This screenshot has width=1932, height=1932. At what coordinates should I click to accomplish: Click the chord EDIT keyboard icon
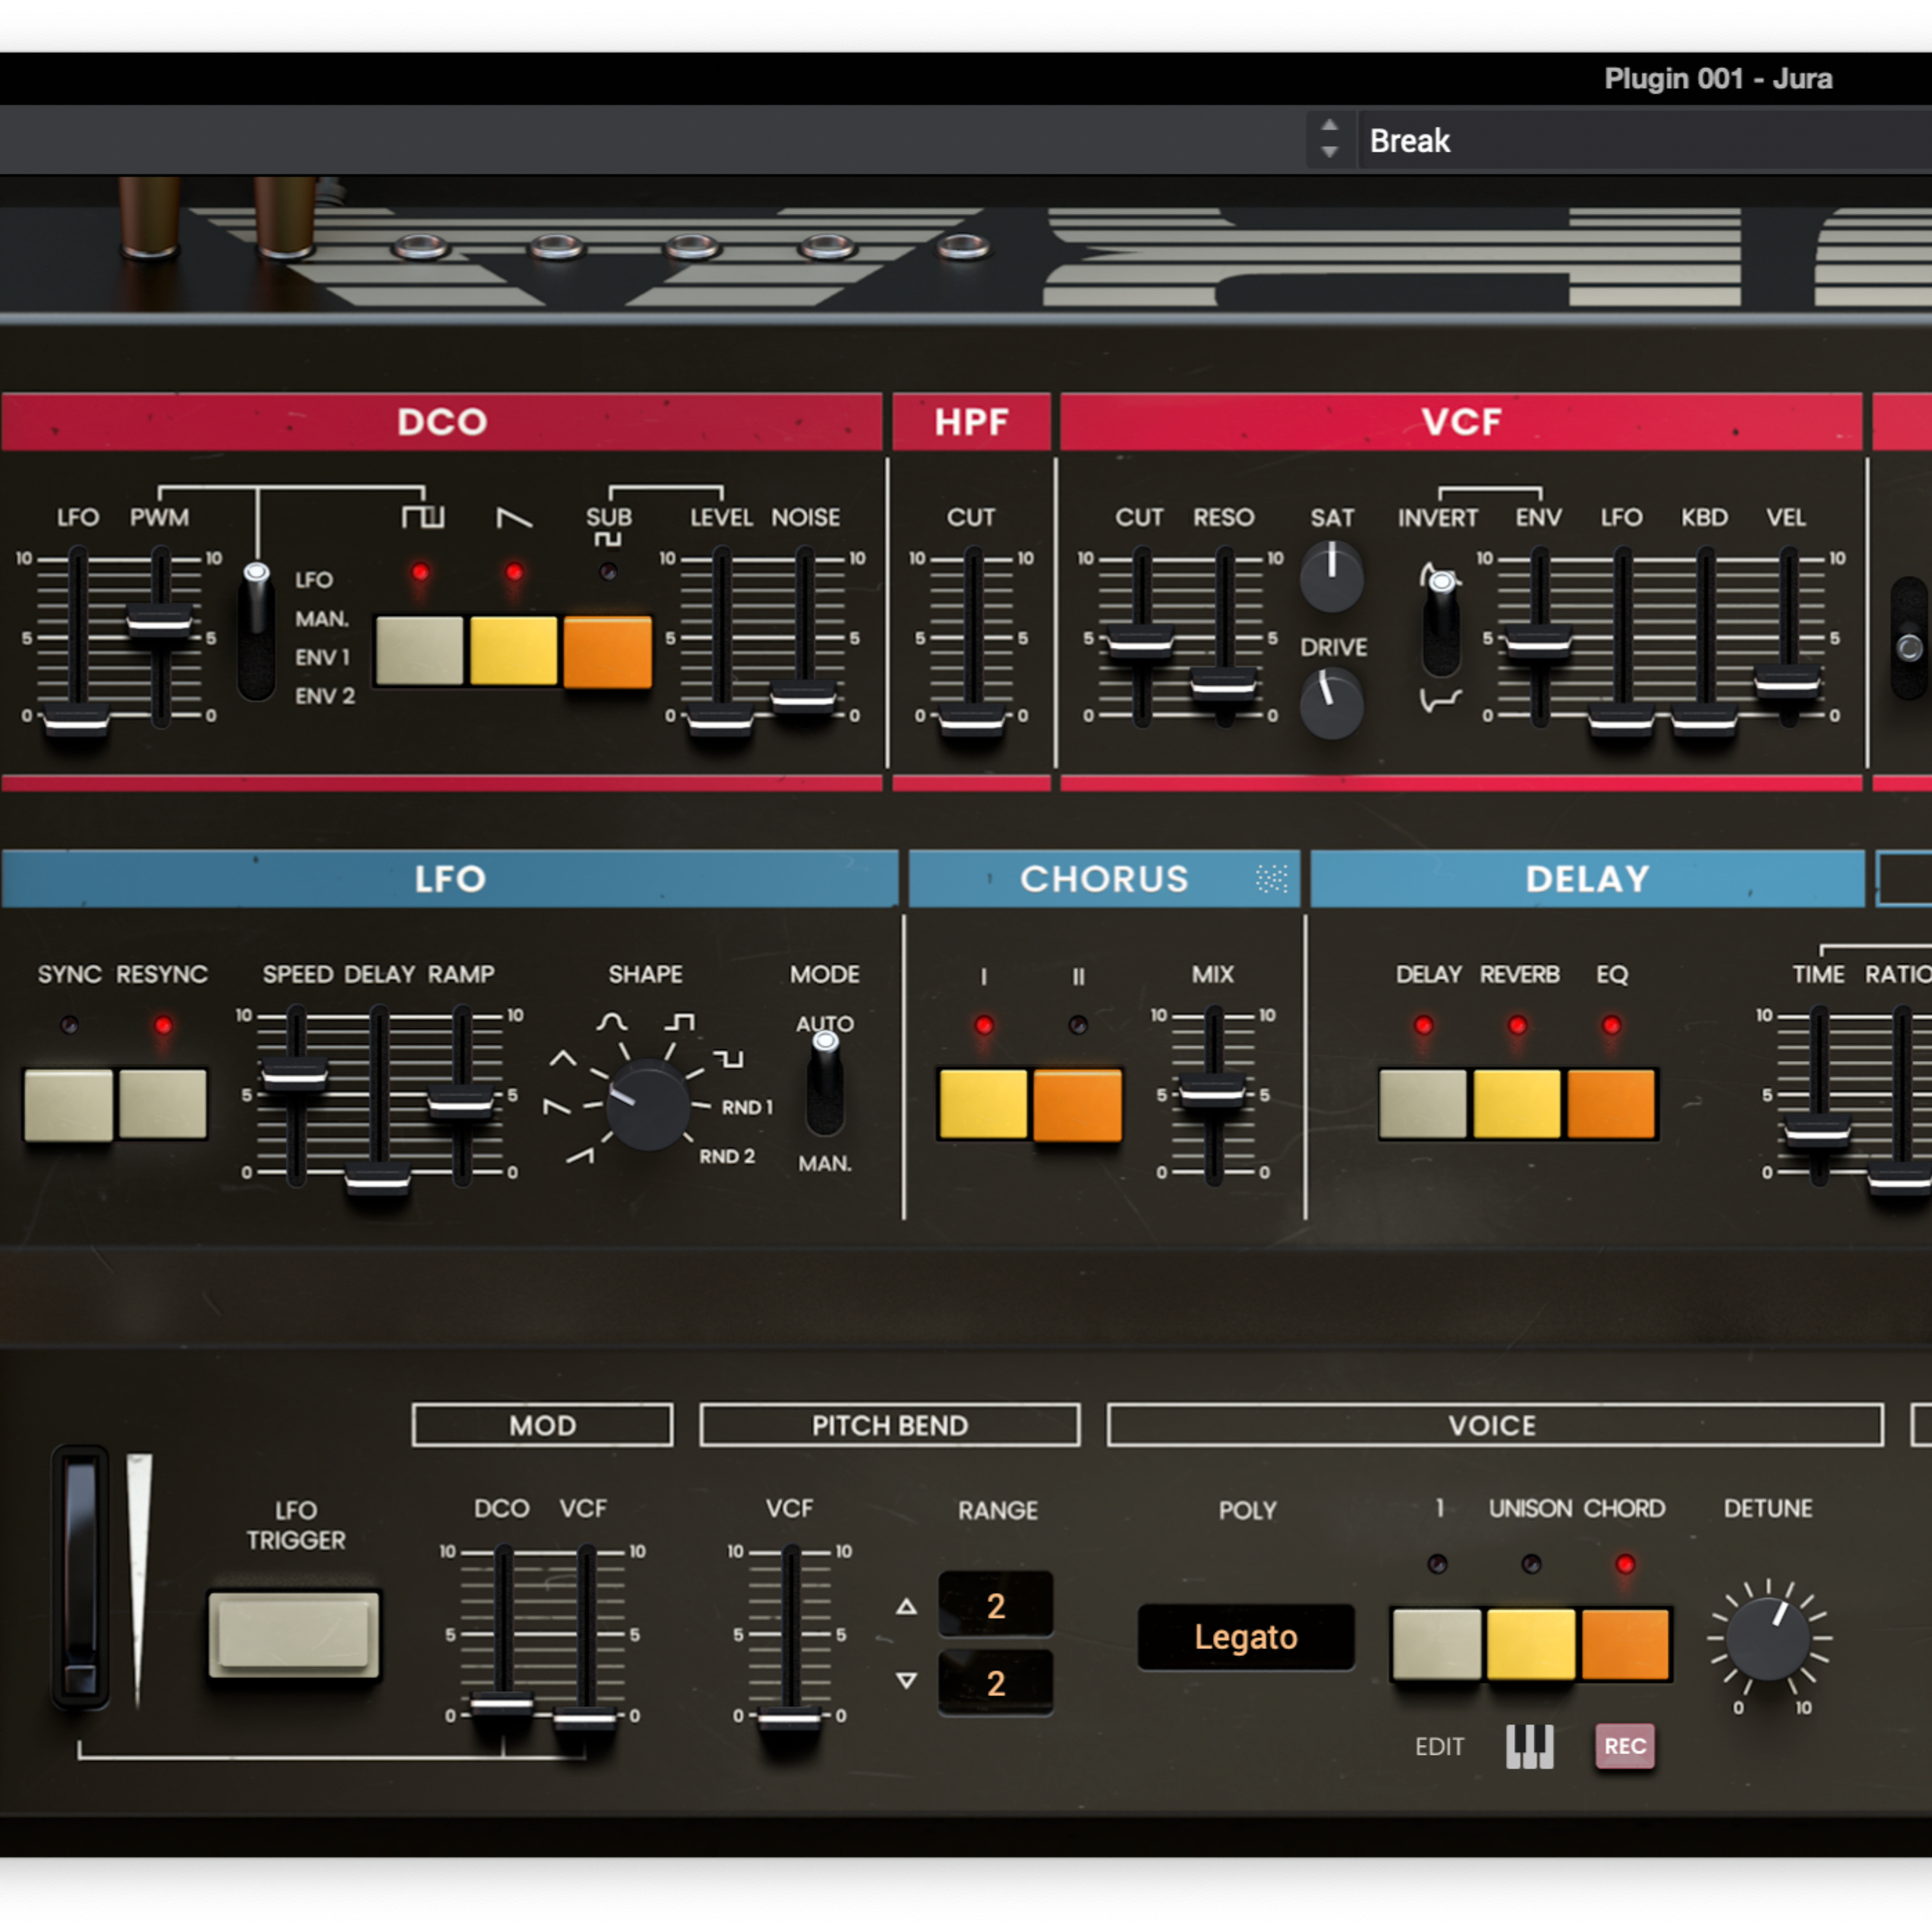tap(1529, 1747)
